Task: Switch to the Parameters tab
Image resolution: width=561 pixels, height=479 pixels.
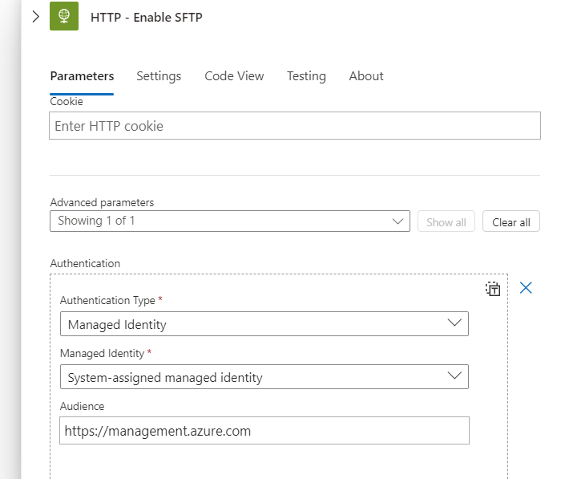Action: [x=82, y=76]
